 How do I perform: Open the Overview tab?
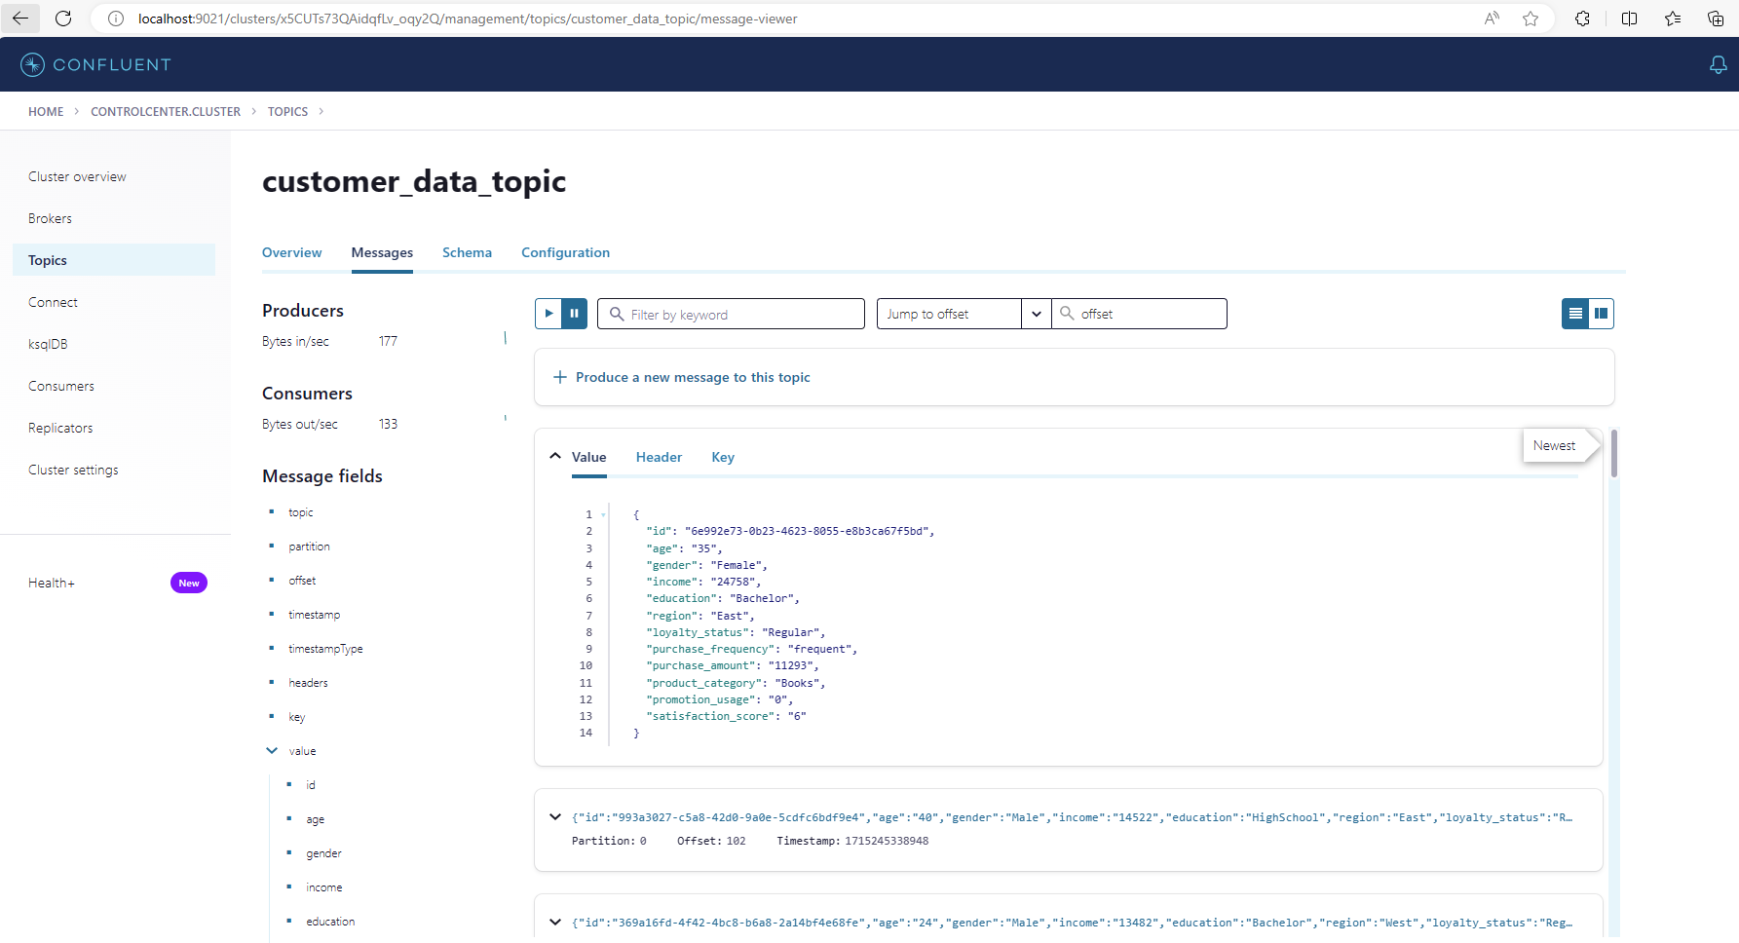[291, 252]
